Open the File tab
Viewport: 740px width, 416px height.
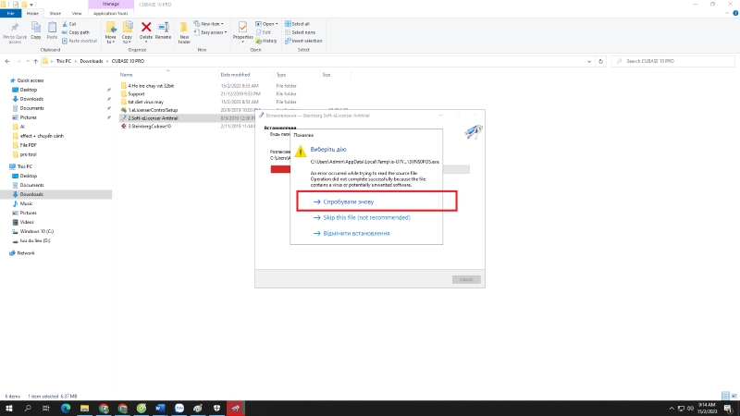(10, 13)
